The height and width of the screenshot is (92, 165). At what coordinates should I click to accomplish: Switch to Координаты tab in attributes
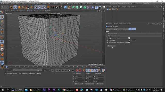[x=117, y=29]
